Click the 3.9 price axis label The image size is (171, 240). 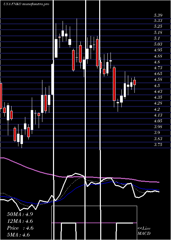point(157,133)
